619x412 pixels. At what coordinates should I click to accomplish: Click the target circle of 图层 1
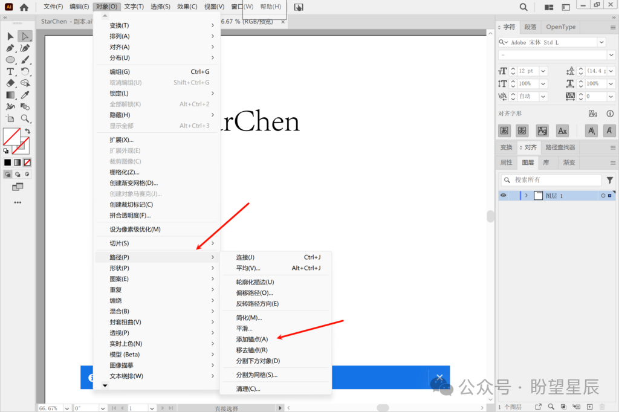603,195
